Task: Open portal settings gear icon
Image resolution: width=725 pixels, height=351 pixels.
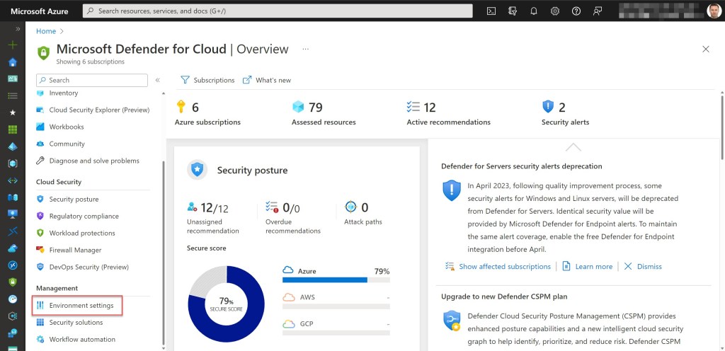Action: [x=555, y=11]
